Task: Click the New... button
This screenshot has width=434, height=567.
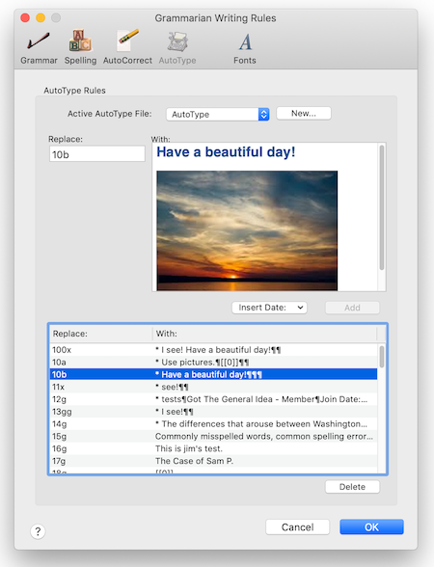Action: coord(304,114)
